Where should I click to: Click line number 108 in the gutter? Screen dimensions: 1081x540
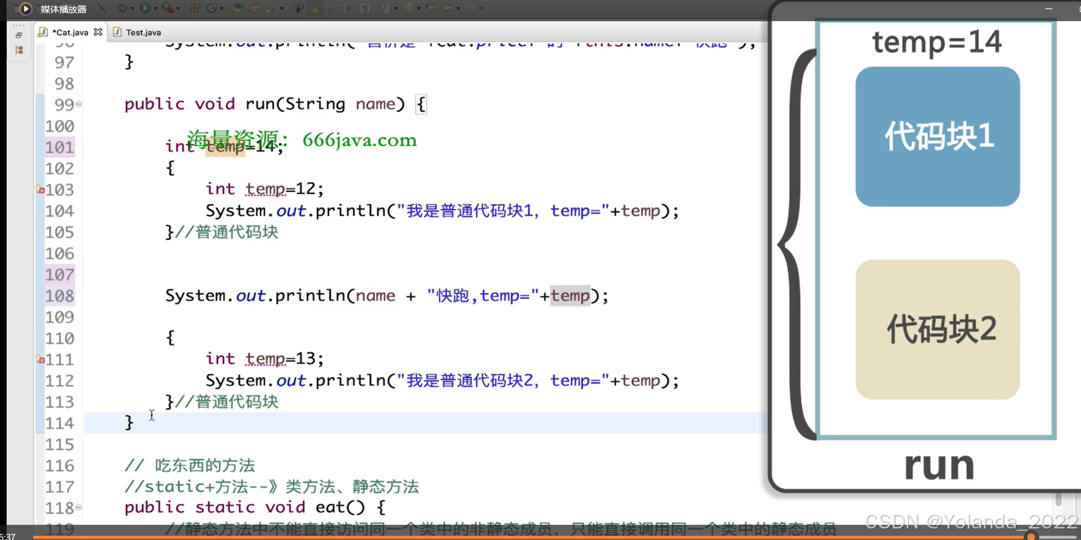(x=59, y=296)
